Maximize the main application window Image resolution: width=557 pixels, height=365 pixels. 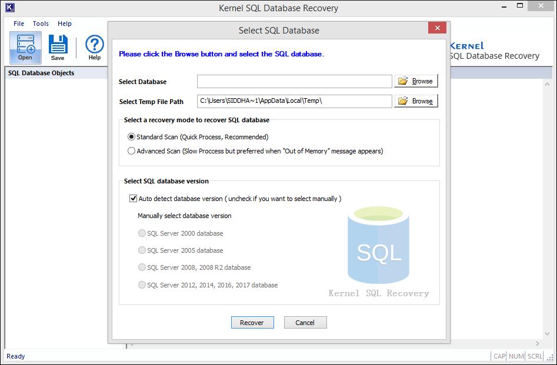click(520, 6)
